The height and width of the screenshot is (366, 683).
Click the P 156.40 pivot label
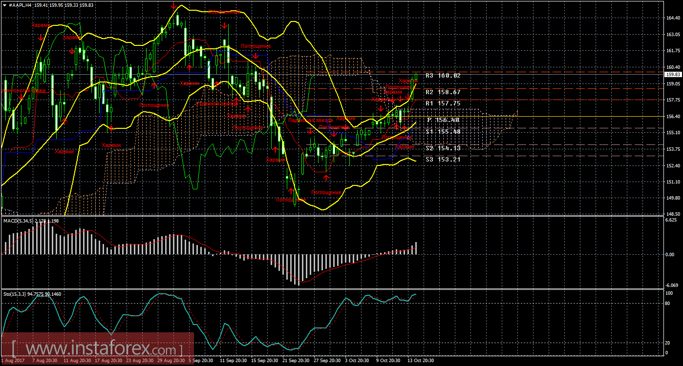pos(443,120)
